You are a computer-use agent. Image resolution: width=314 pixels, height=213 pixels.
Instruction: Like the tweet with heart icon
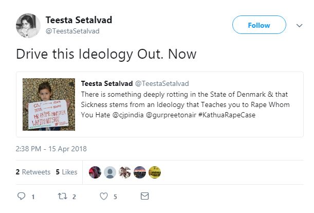[x=104, y=196]
